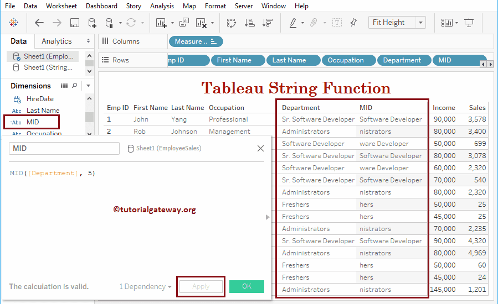The width and height of the screenshot is (498, 304).
Task: Click the New Worksheet icon
Action: tap(161, 23)
